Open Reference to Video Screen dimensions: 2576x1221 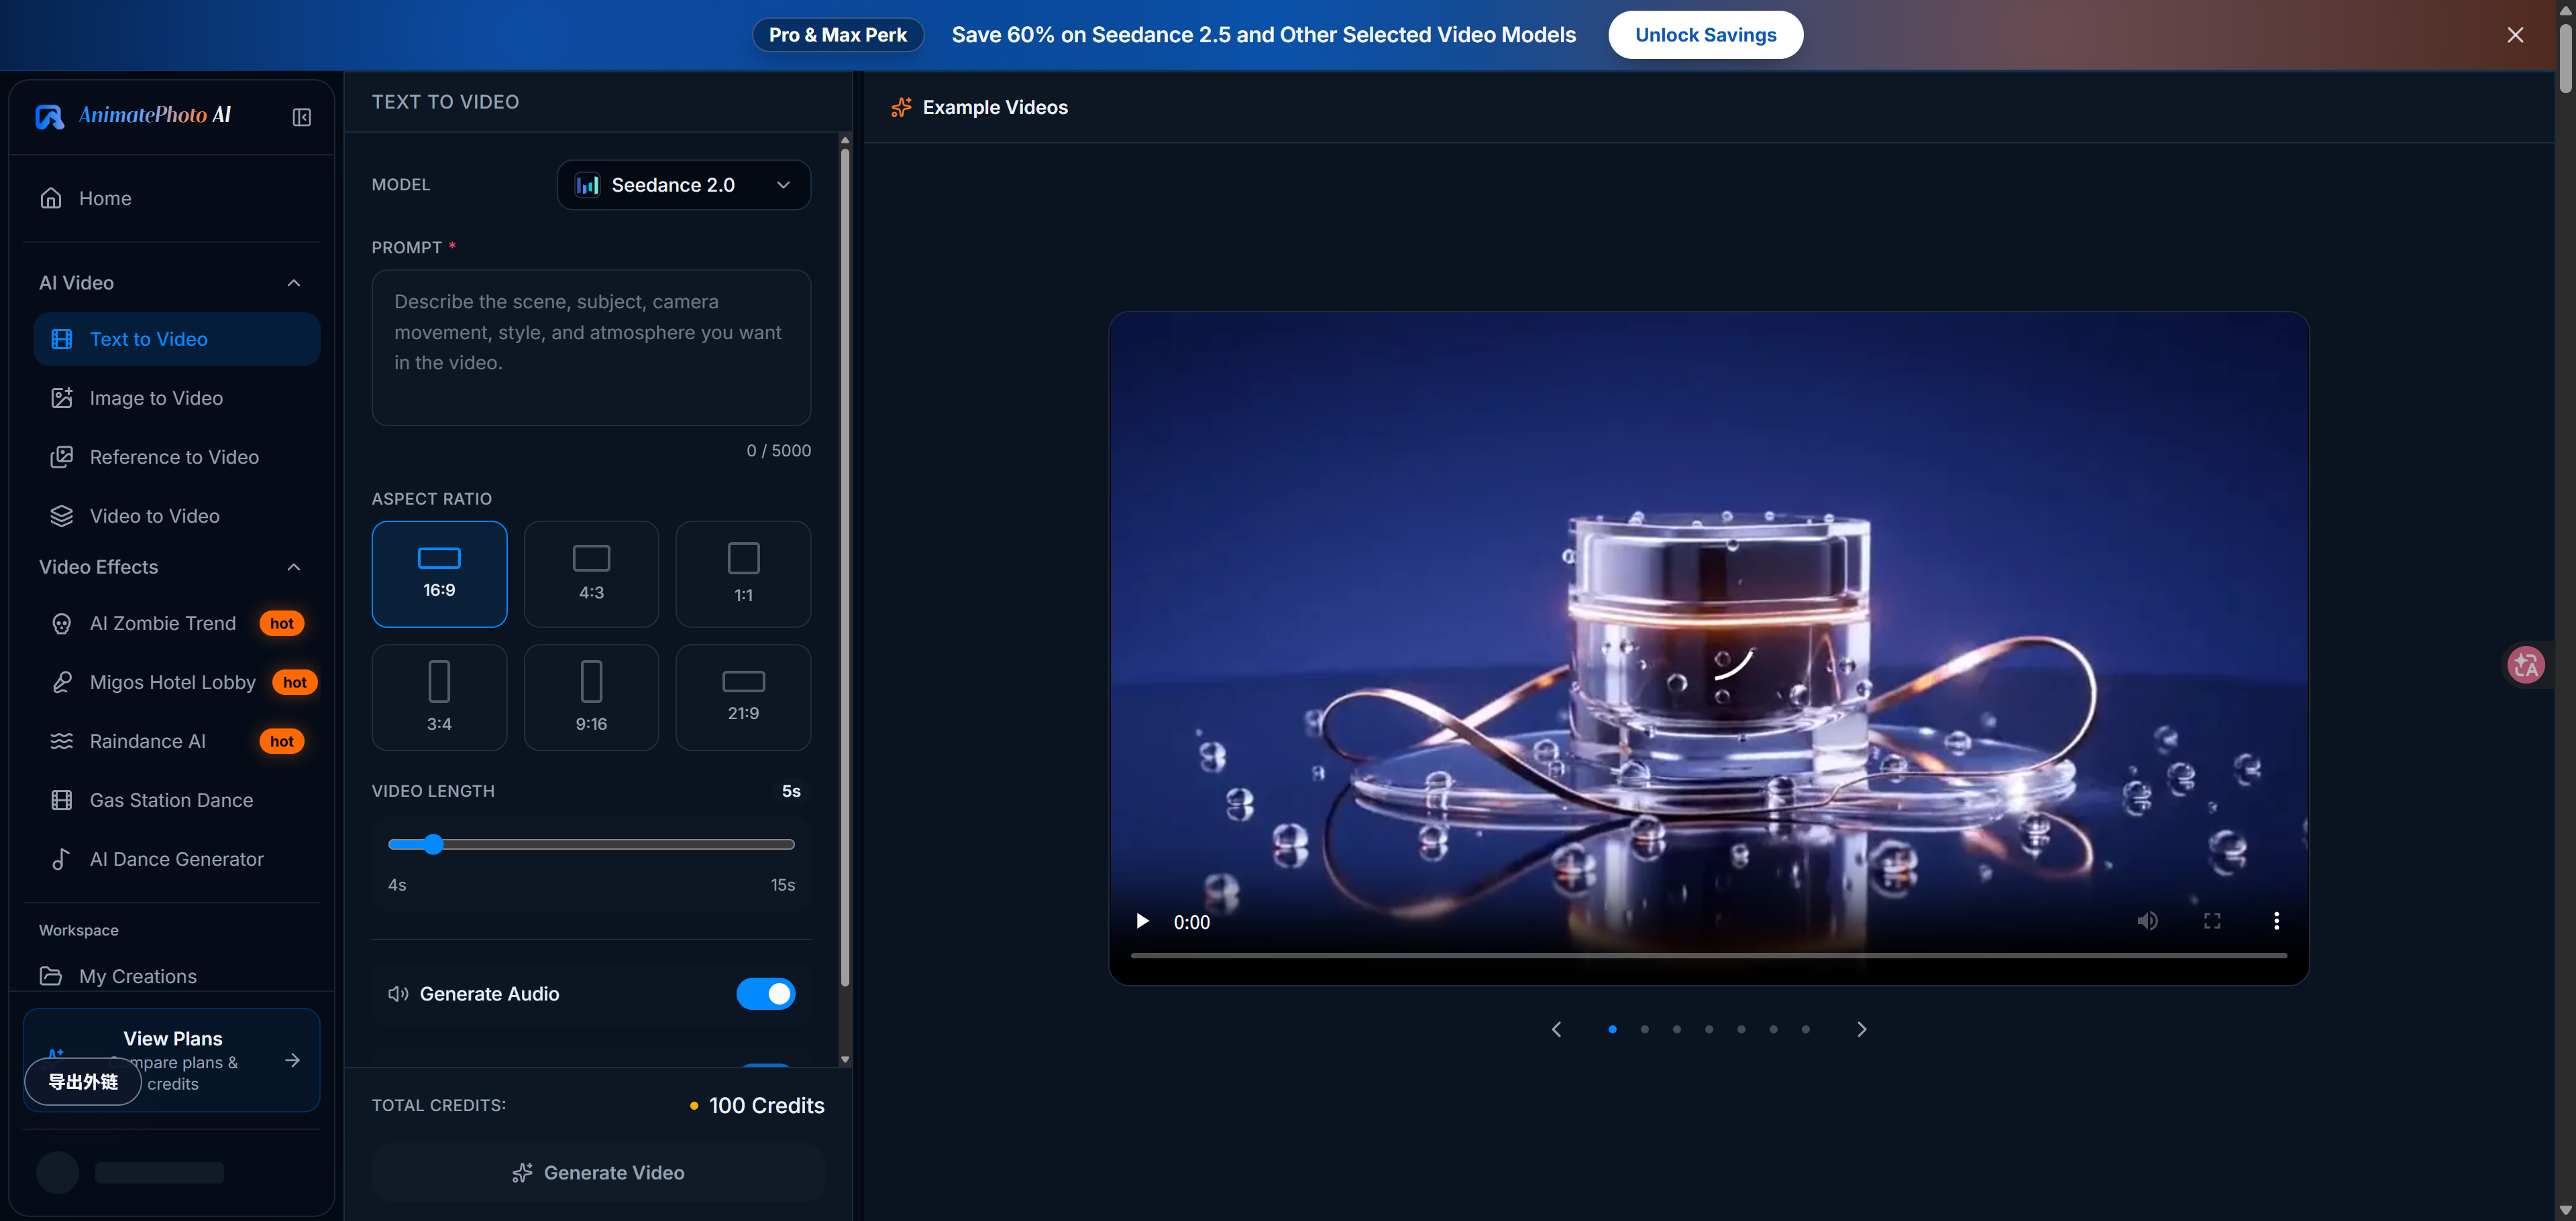click(177, 456)
